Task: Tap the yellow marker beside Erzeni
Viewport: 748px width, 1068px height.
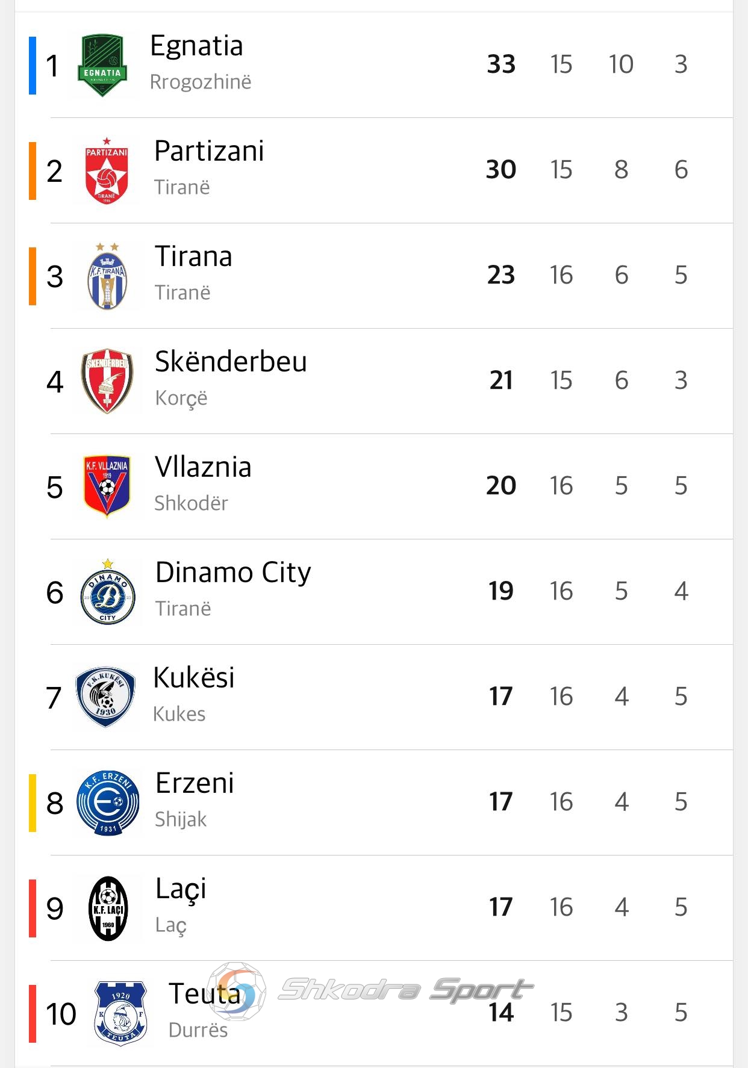Action: coord(33,803)
